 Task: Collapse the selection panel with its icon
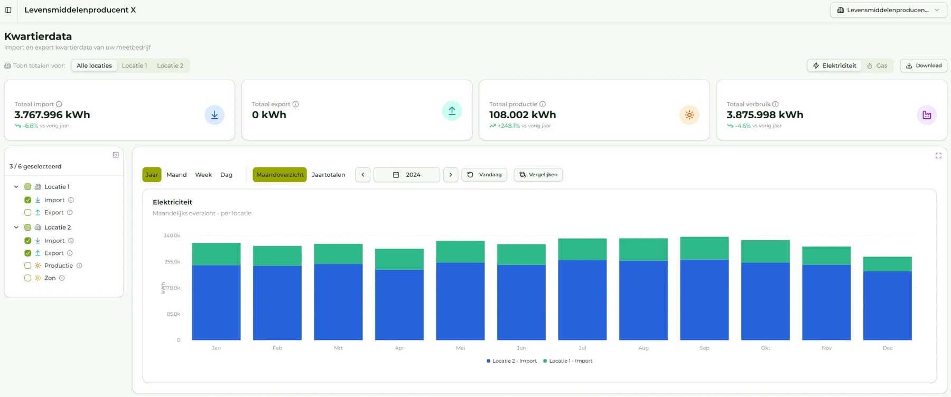(x=116, y=155)
